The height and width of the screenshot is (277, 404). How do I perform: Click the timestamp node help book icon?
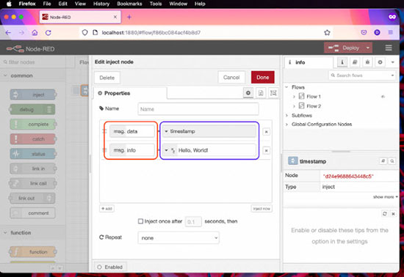(383, 161)
